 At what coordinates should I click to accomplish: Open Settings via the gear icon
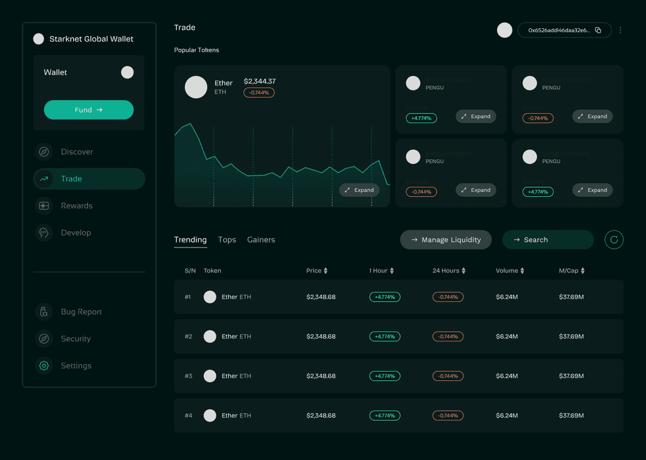44,365
